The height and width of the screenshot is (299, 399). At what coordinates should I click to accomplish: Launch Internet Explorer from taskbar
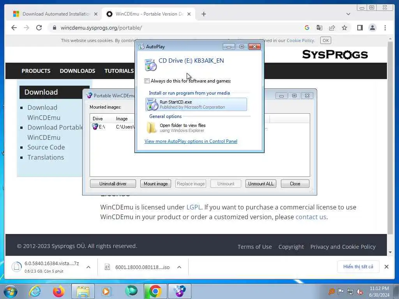click(x=35, y=291)
